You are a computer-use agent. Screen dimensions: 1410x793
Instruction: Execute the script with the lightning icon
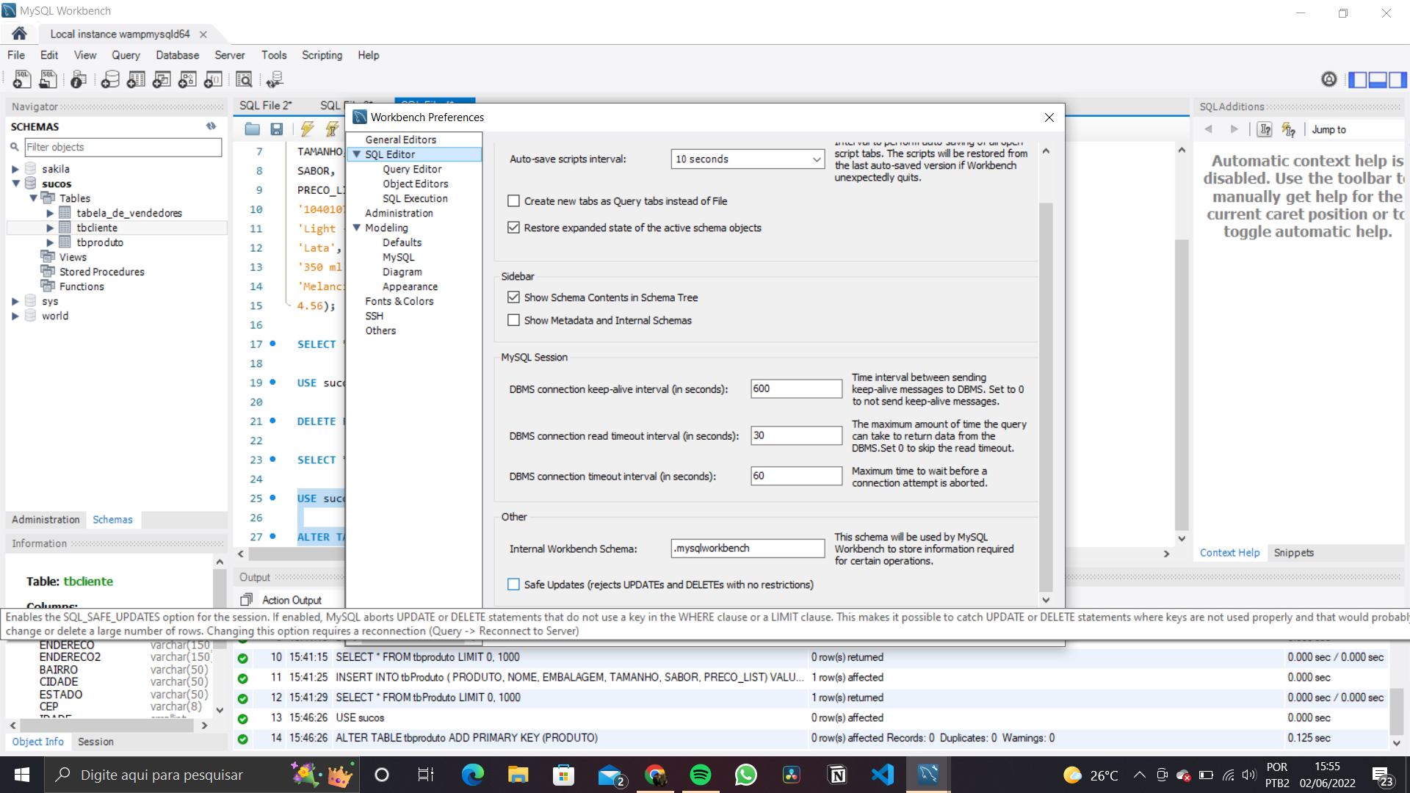point(307,129)
